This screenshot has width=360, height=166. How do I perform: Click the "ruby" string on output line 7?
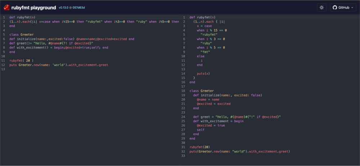[x=206, y=43]
